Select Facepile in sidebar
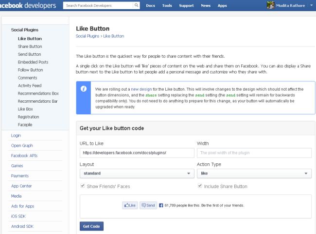This screenshot has width=316, height=234. click(x=25, y=125)
